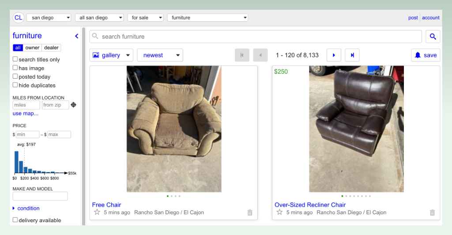Click image dots under recliner photo
Screen dimensions: 452x235
pos(356,196)
